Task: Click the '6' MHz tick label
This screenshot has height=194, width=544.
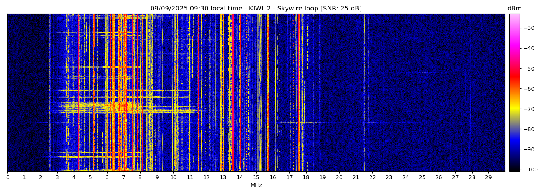Action: click(107, 177)
